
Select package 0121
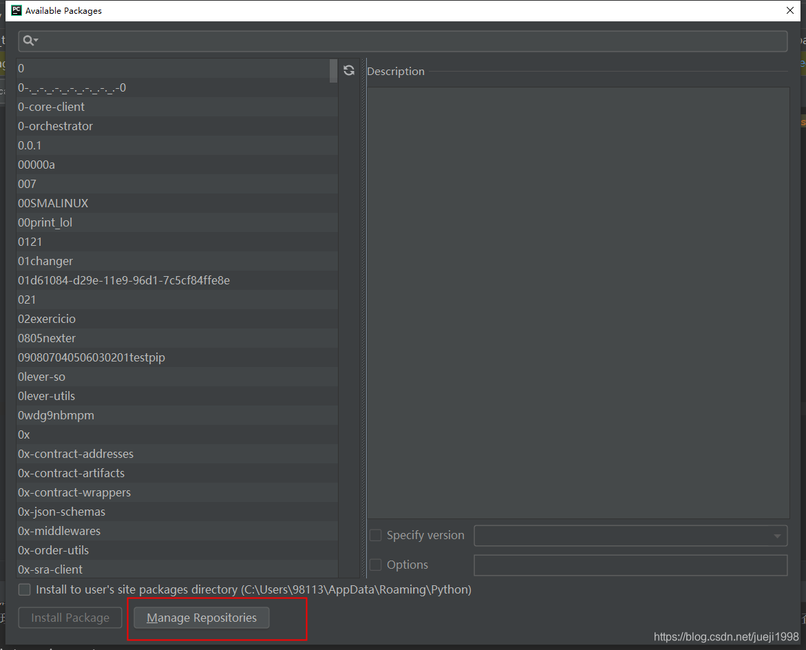pos(178,242)
